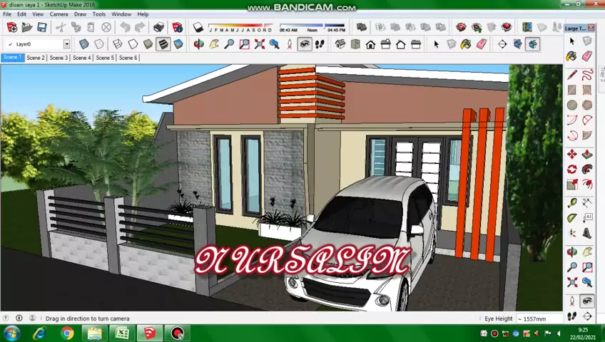Open Google Chrome from the taskbar
Image resolution: width=605 pixels, height=342 pixels.
66,333
